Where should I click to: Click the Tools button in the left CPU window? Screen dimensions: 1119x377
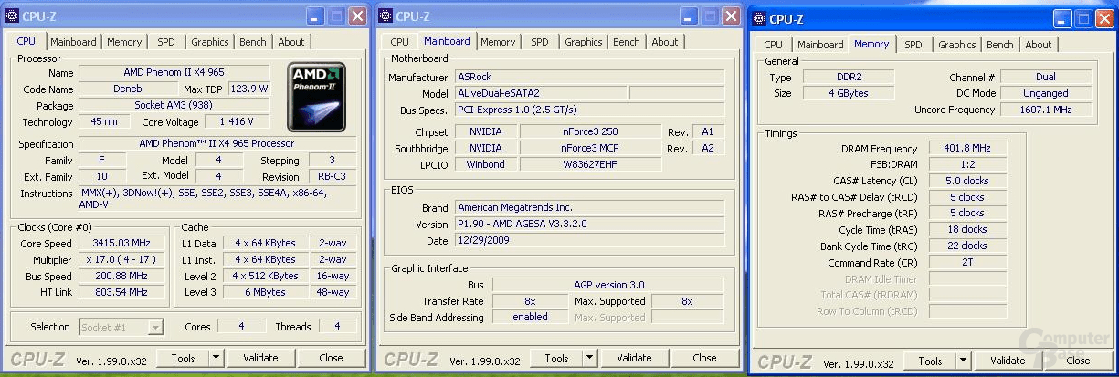[183, 358]
